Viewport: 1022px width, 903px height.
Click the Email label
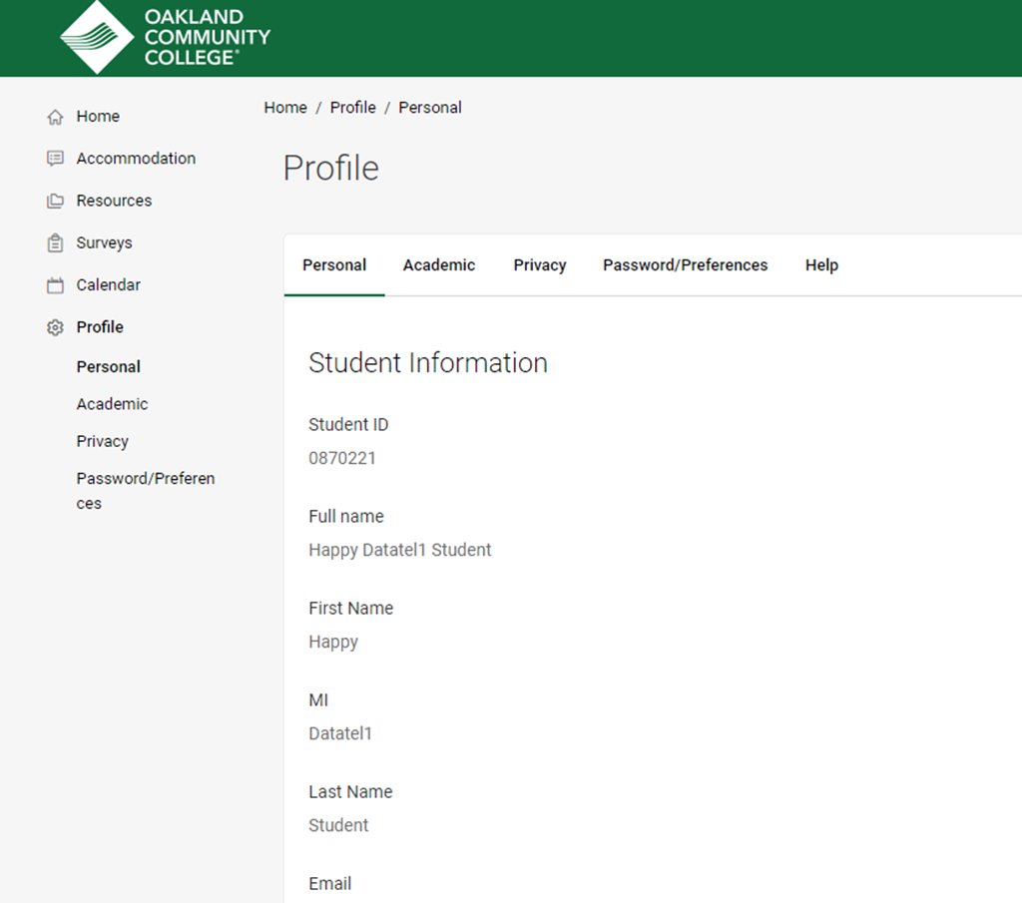click(329, 884)
